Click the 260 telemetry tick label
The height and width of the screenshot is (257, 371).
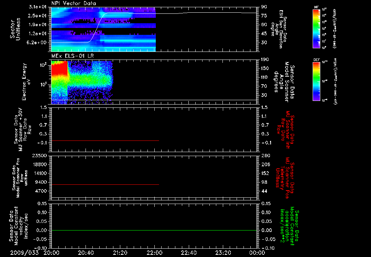(x=266, y=156)
